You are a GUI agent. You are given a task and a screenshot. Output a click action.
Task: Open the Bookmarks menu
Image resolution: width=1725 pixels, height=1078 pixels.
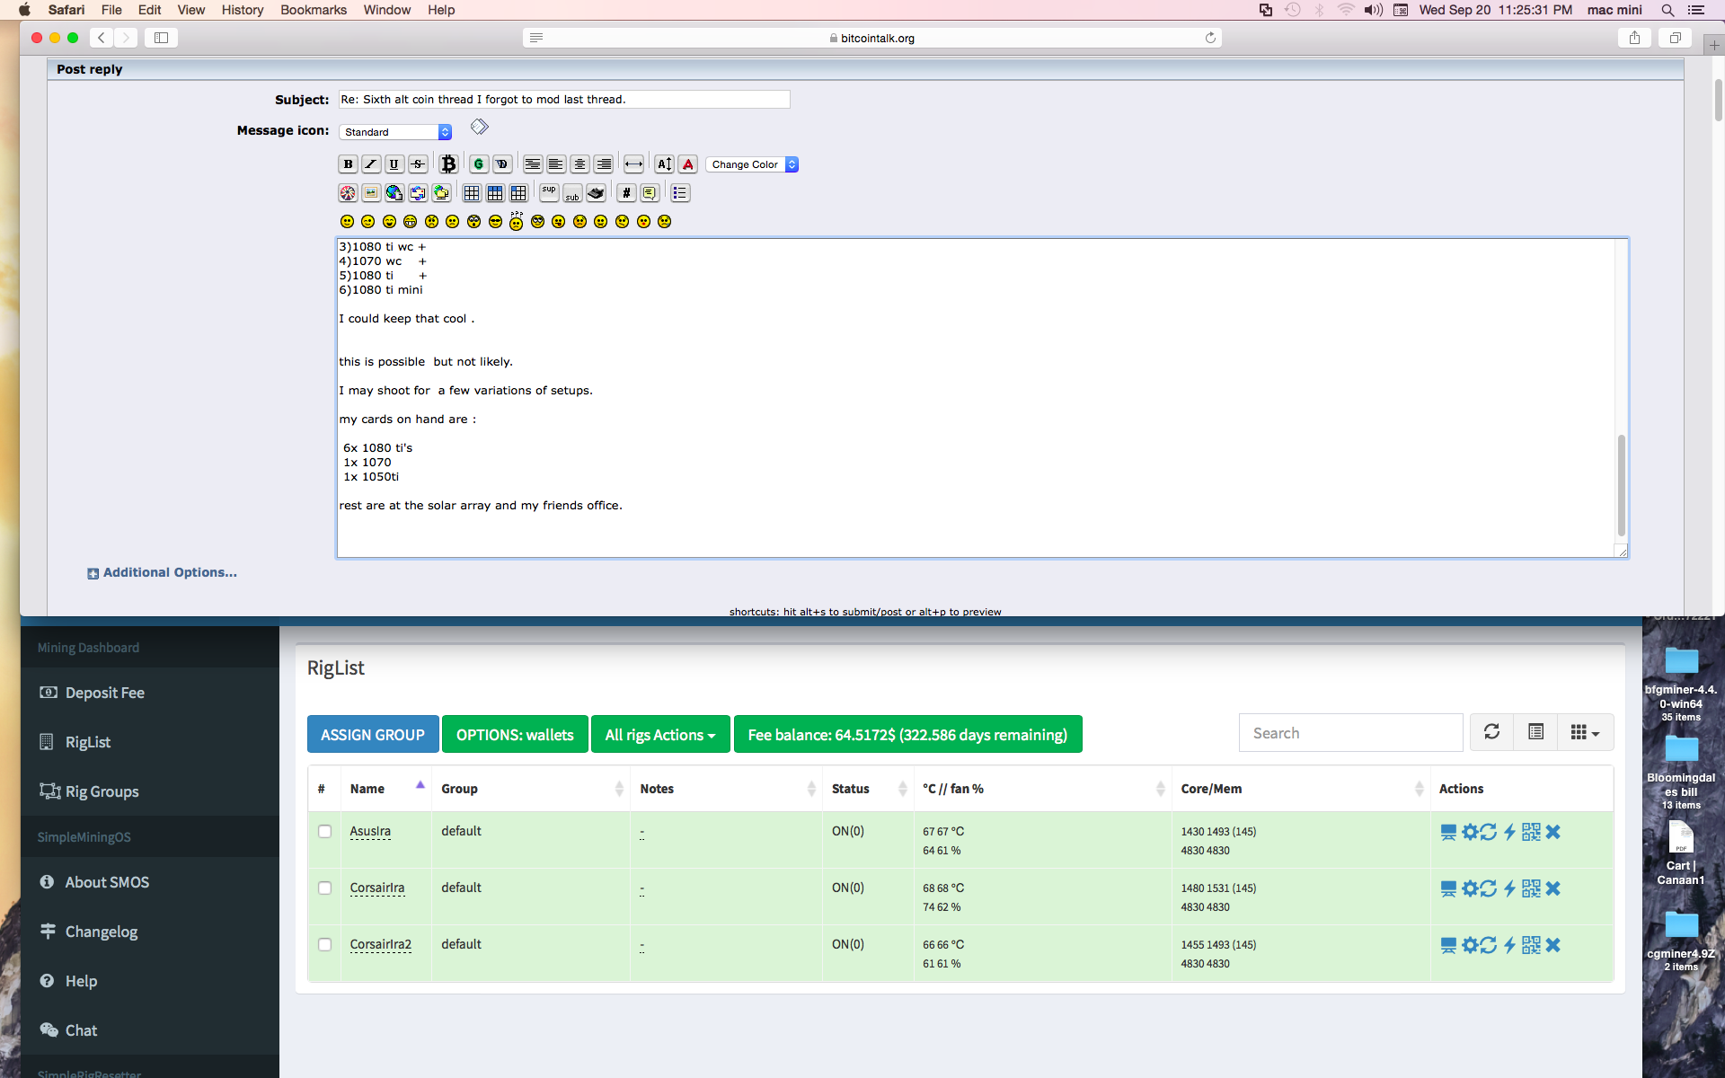(x=314, y=10)
